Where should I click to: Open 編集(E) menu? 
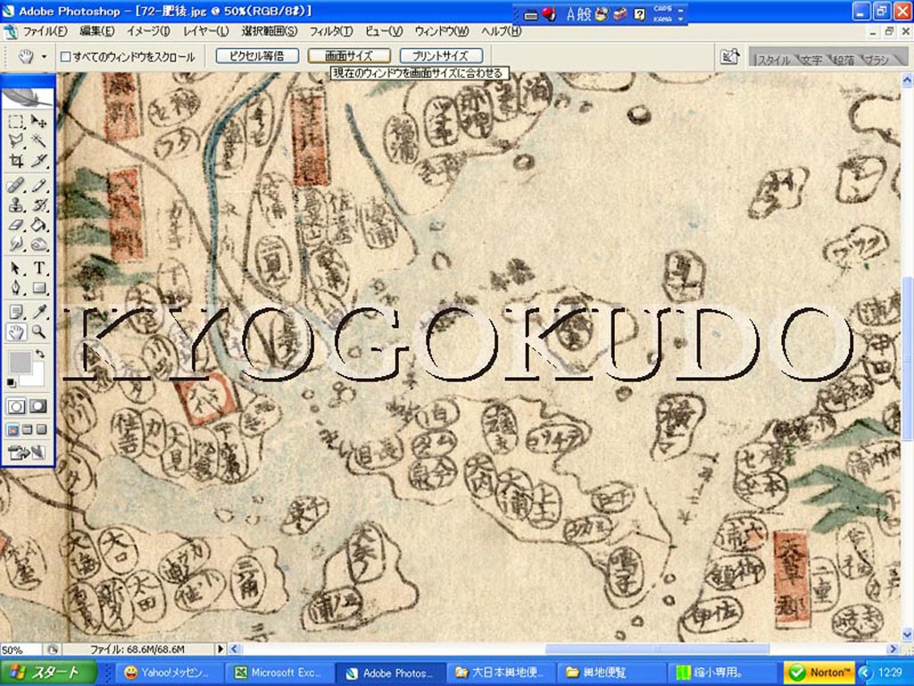click(x=96, y=31)
